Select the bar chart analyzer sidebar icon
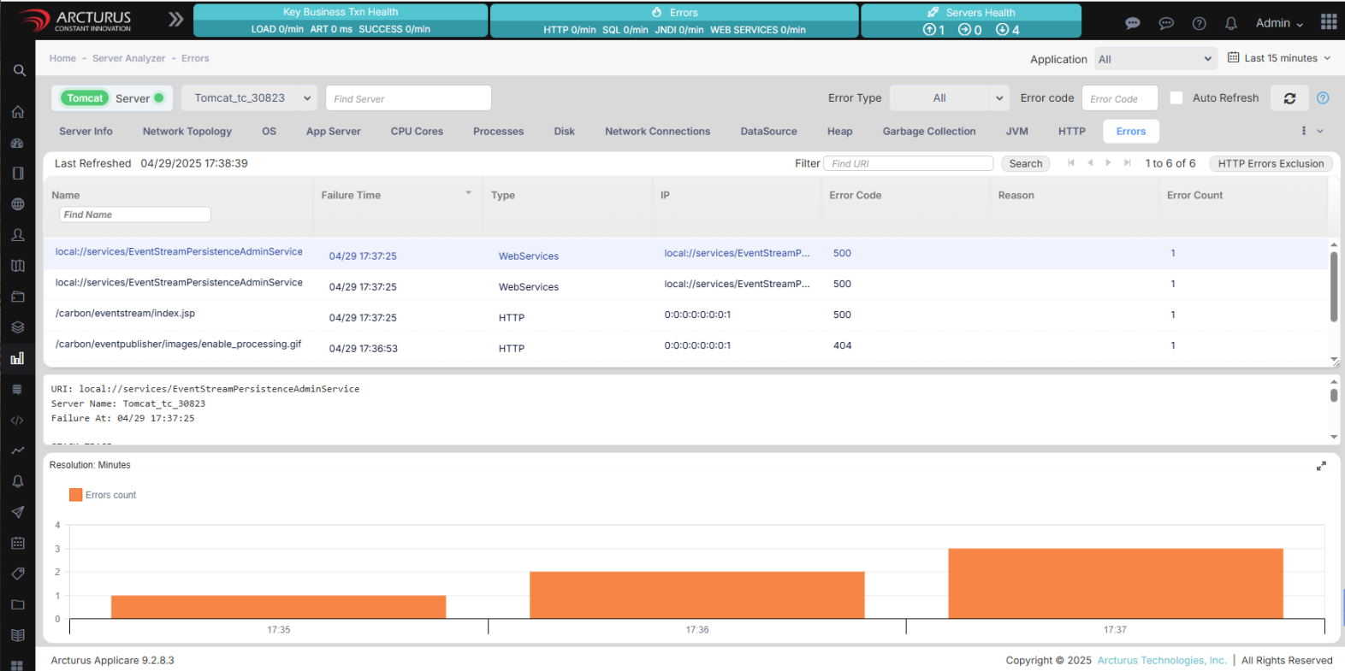The width and height of the screenshot is (1345, 671). 17,358
